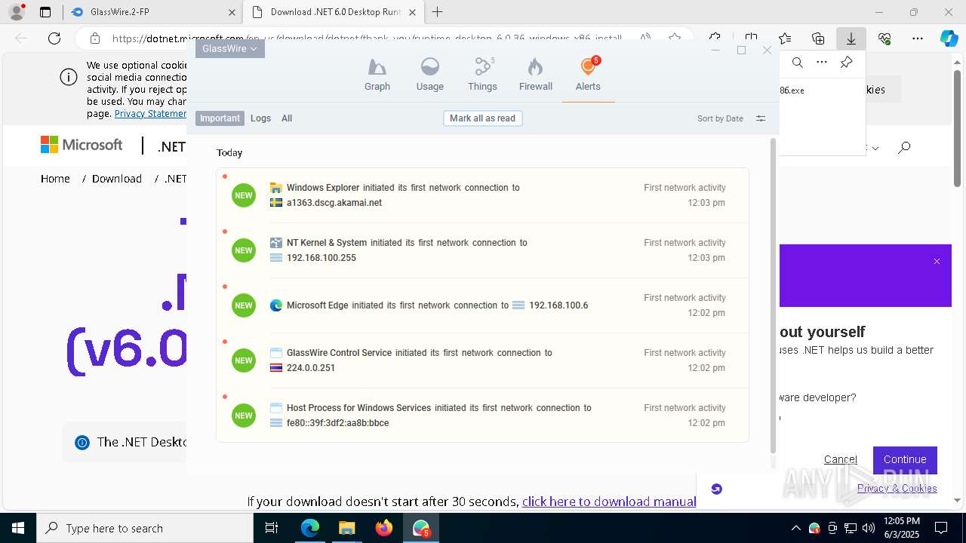This screenshot has width=966, height=543.
Task: Open Edge Settings and more menu
Action: click(x=918, y=38)
